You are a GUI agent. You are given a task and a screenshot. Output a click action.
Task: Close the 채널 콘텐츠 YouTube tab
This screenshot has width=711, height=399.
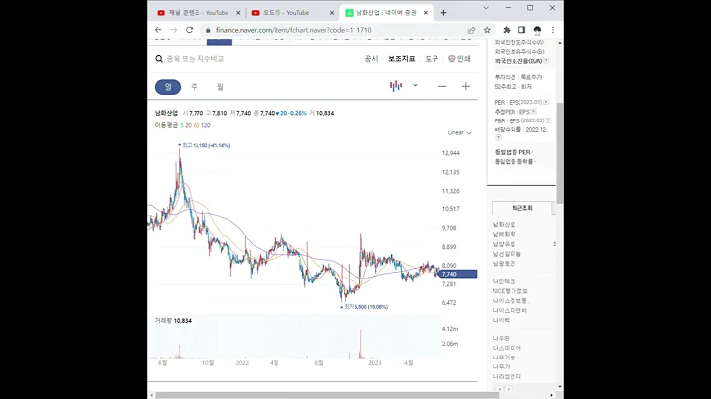[x=238, y=13]
